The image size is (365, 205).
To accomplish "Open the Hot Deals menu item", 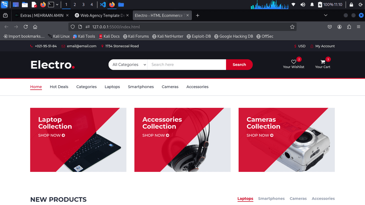I will [59, 87].
